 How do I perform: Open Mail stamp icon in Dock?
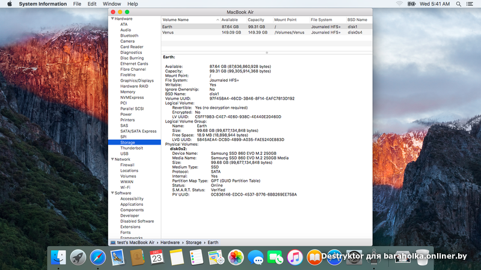pyautogui.click(x=117, y=257)
